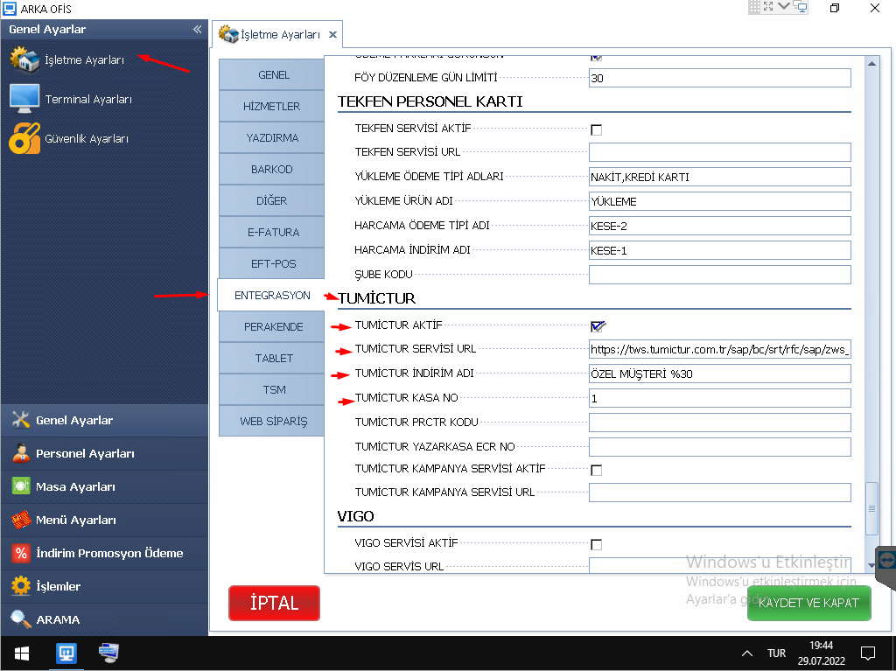Select E-FATURA settings tab

tap(272, 232)
